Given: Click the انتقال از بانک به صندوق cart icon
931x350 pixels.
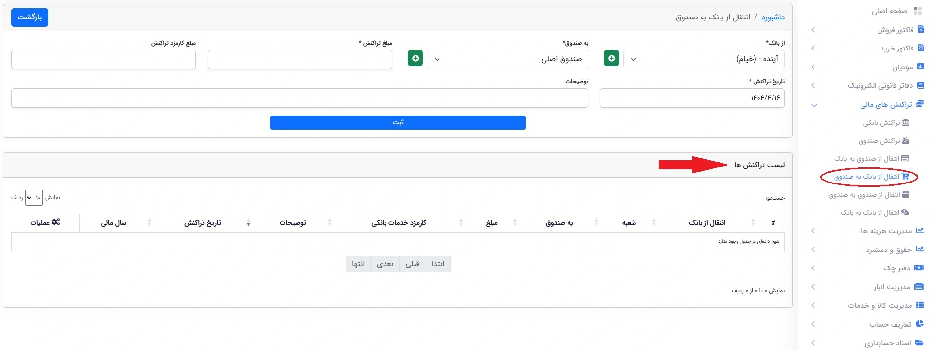Looking at the screenshot, I should click(x=905, y=177).
